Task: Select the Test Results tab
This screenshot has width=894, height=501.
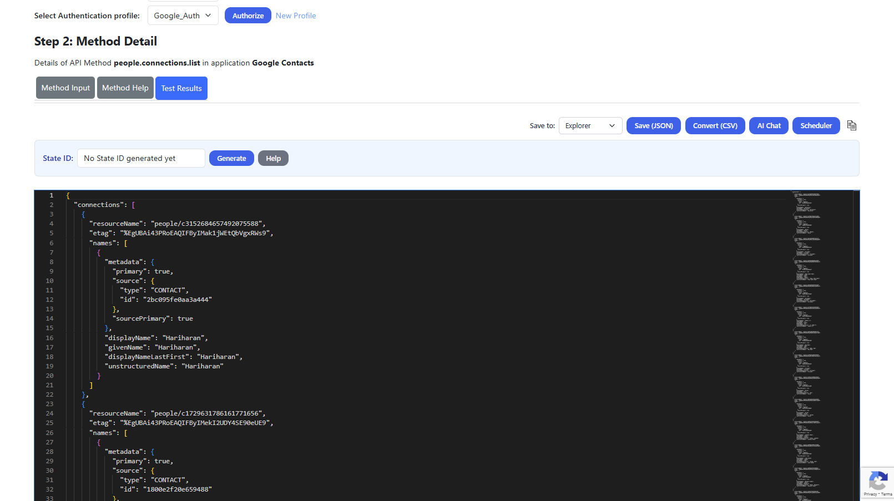Action: pos(181,88)
